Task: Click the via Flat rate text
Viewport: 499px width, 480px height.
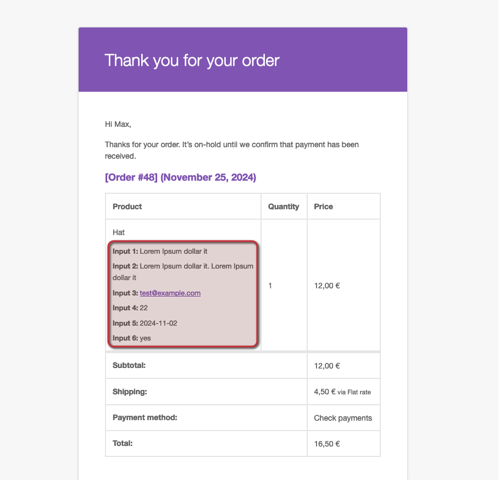Action: tap(358, 392)
